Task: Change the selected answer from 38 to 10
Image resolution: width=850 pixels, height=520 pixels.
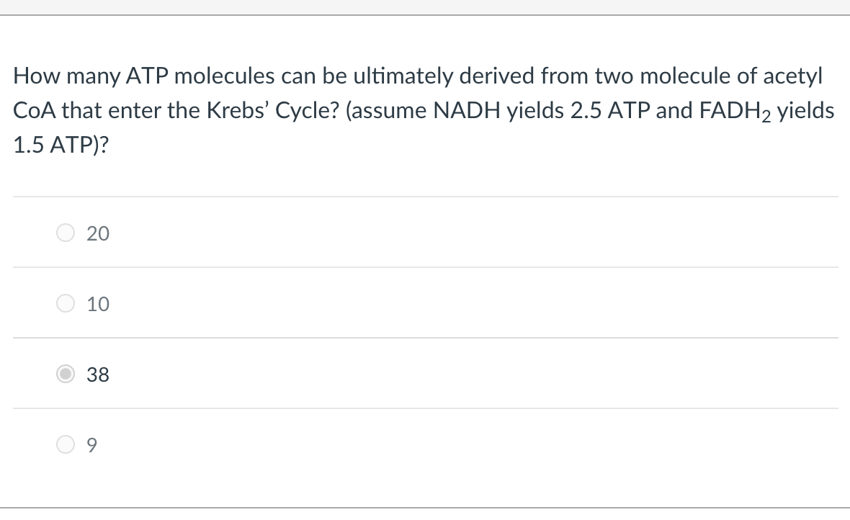Action: click(66, 303)
